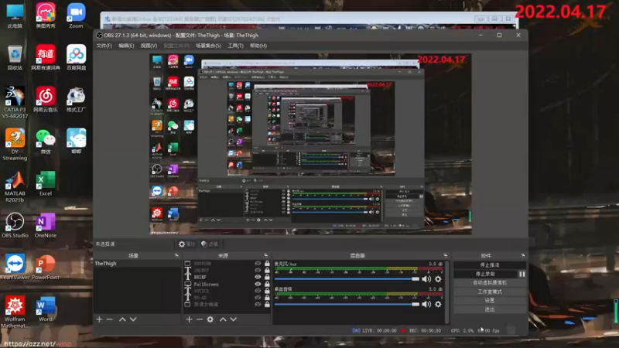Open microphone/Aux audio settings gear
The width and height of the screenshot is (619, 348).
click(x=438, y=279)
